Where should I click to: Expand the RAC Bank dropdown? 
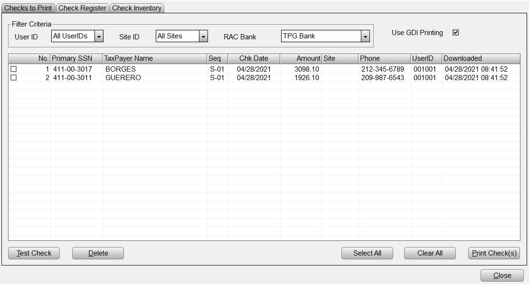pos(365,37)
